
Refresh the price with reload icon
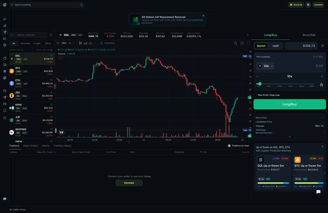tap(323, 46)
